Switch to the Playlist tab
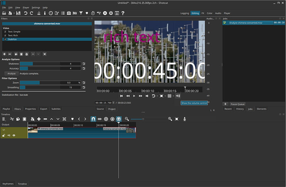The width and height of the screenshot is (286, 187). point(6,109)
